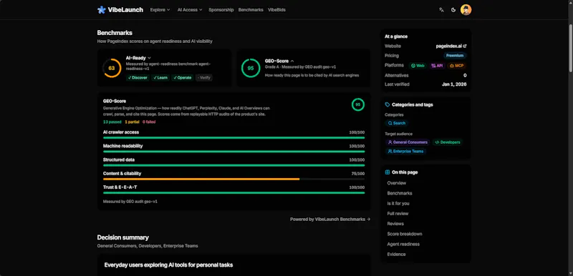Click the Alternatives count value 0

coord(465,76)
